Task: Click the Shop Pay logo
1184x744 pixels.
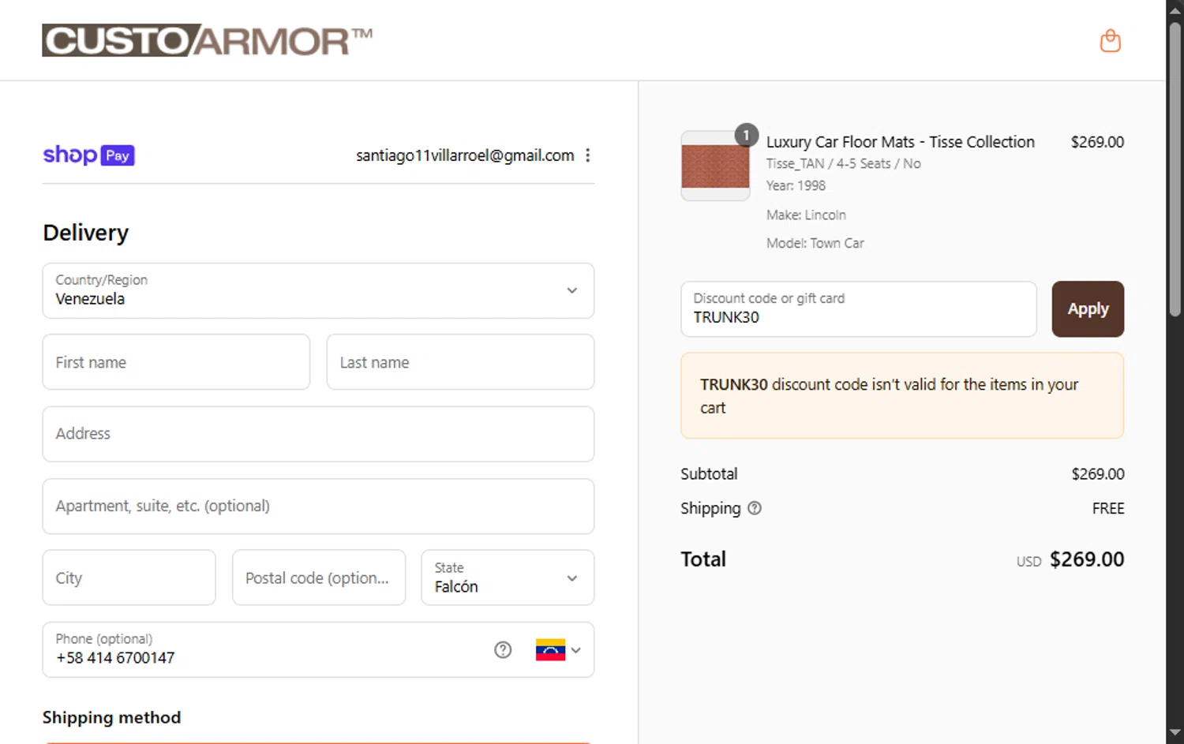Action: point(88,155)
